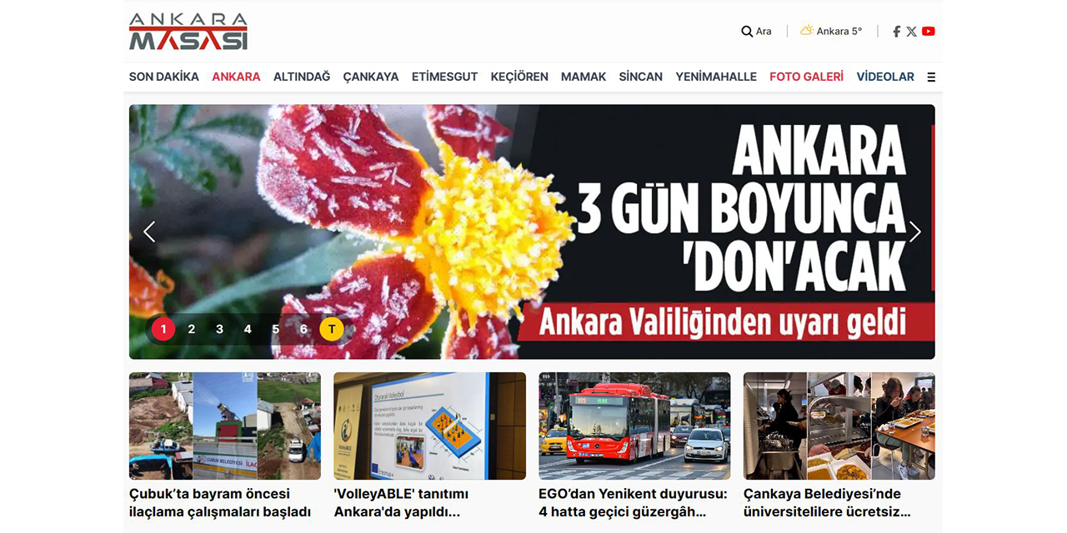Click the VolleyABLE article thumbnail image

coord(429,426)
